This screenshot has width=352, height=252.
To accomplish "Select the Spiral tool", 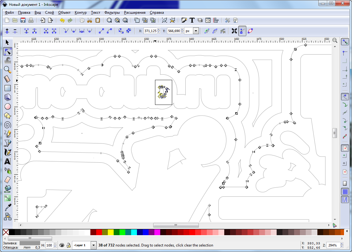I will [7, 125].
